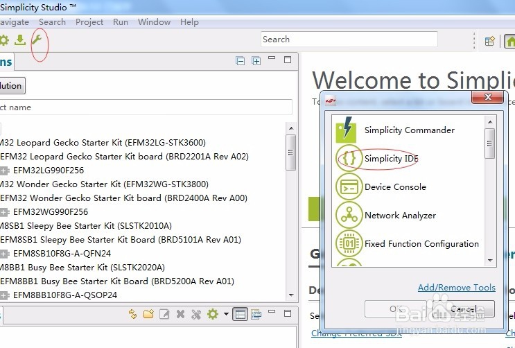515x348 pixels.
Task: Click the green gear icon in lower panel
Action: point(213,314)
